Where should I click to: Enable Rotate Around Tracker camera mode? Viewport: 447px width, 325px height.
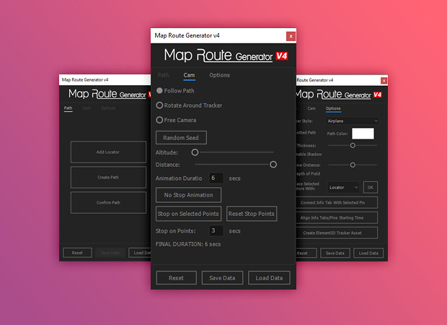pos(160,105)
